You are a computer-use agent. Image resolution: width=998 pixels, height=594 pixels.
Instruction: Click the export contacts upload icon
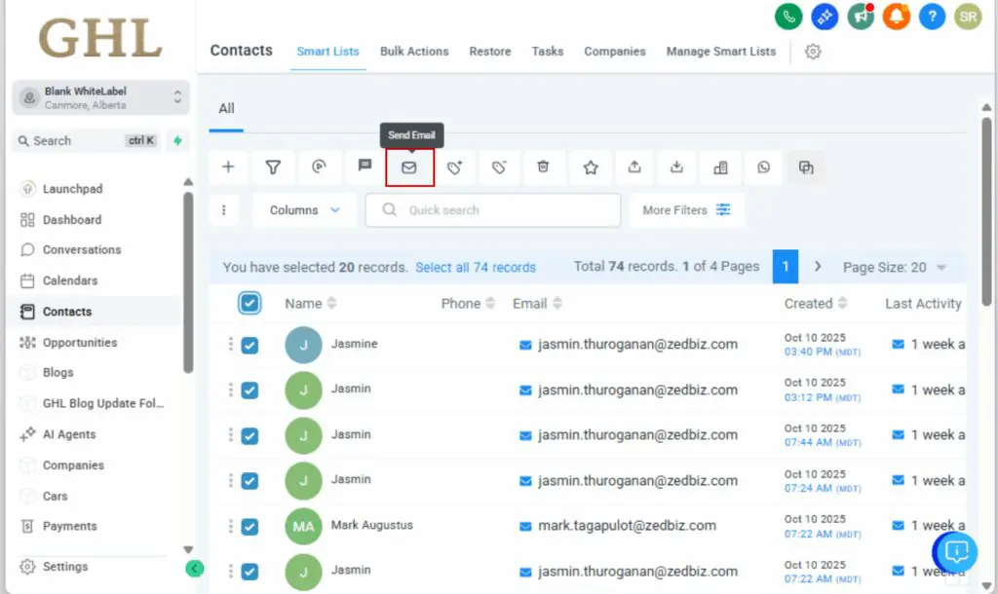(634, 167)
